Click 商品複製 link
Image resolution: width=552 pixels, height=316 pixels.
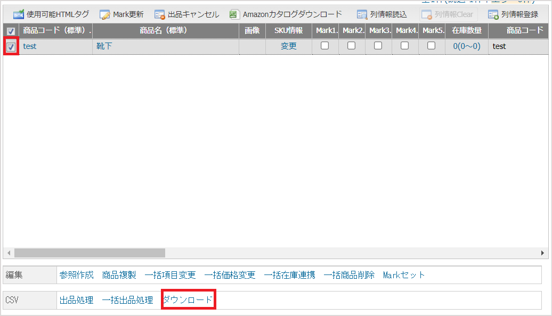click(x=119, y=275)
